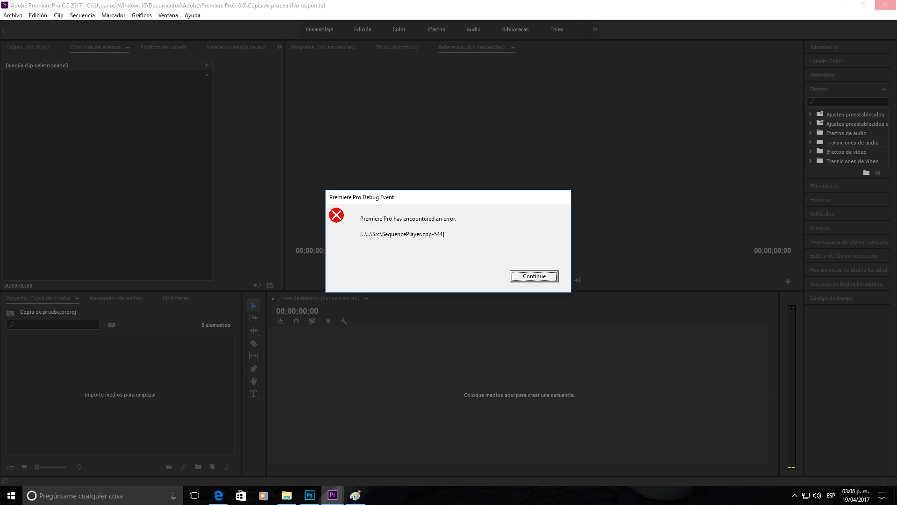Image resolution: width=897 pixels, height=505 pixels.
Task: Select the Type tool
Action: 254,394
